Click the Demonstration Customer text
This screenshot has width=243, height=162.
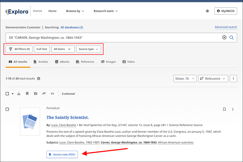click(23, 27)
